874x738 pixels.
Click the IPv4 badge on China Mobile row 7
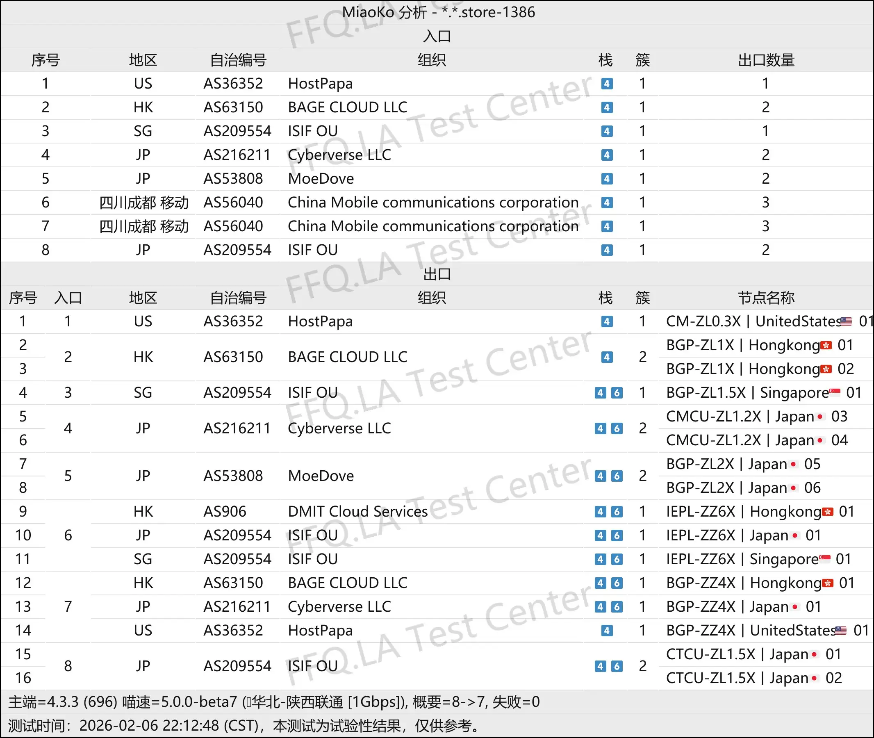(x=607, y=226)
